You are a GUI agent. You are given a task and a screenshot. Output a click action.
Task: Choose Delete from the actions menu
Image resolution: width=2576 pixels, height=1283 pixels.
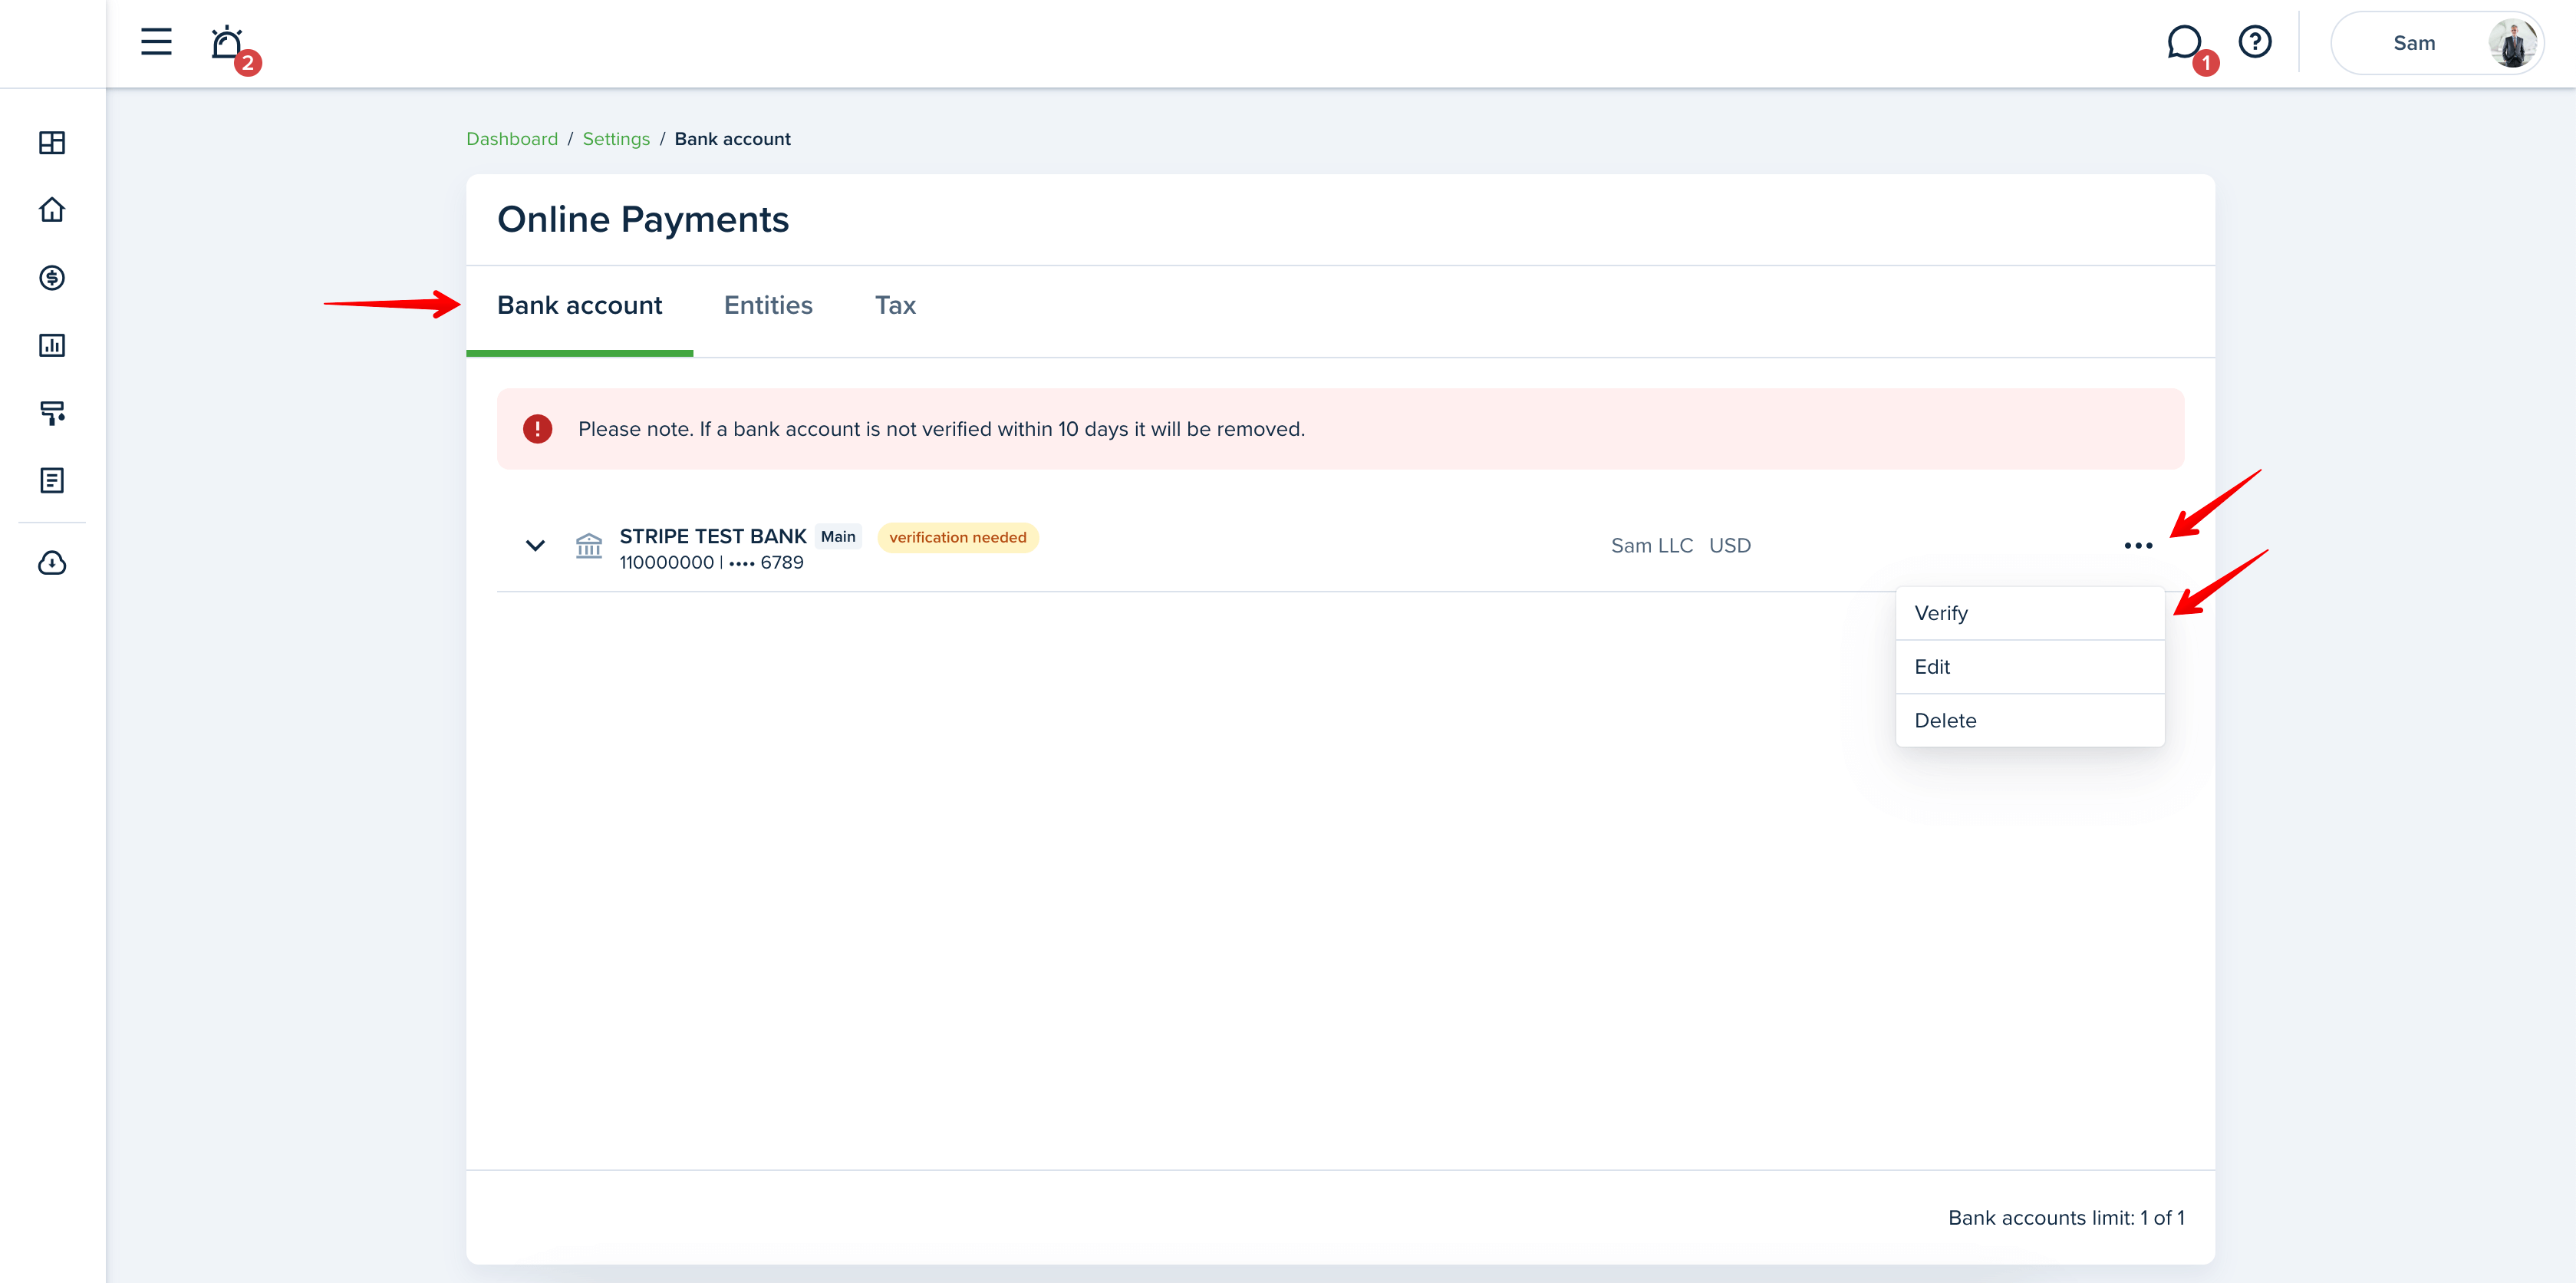(2029, 721)
